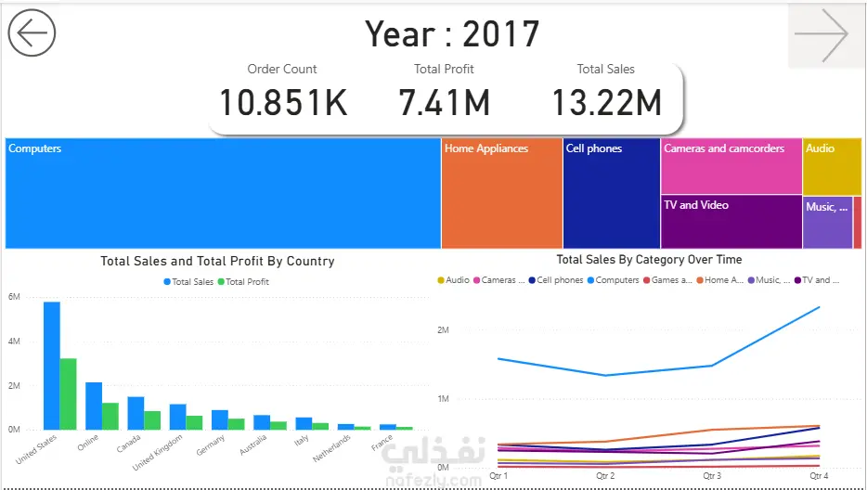Click the Order Count label
Image resolution: width=867 pixels, height=490 pixels.
[x=282, y=69]
